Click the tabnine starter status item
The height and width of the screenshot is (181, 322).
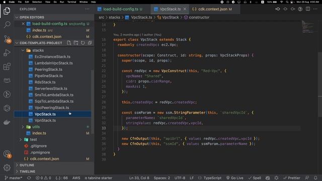coord(99,178)
